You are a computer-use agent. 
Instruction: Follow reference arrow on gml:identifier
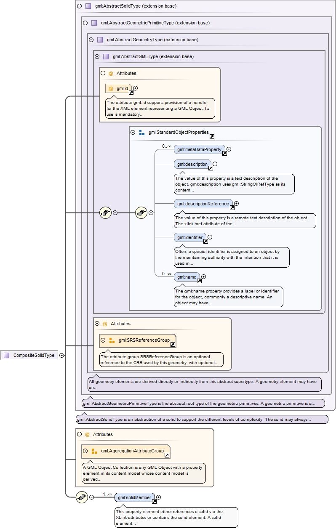205,241
